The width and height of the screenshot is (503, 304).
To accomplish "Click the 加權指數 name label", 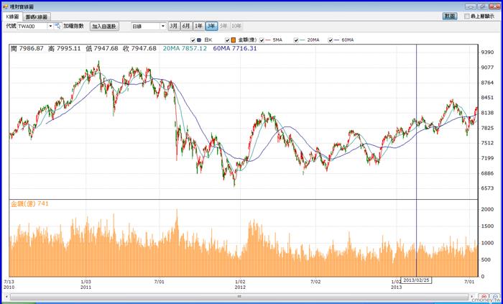I will 73,27.
